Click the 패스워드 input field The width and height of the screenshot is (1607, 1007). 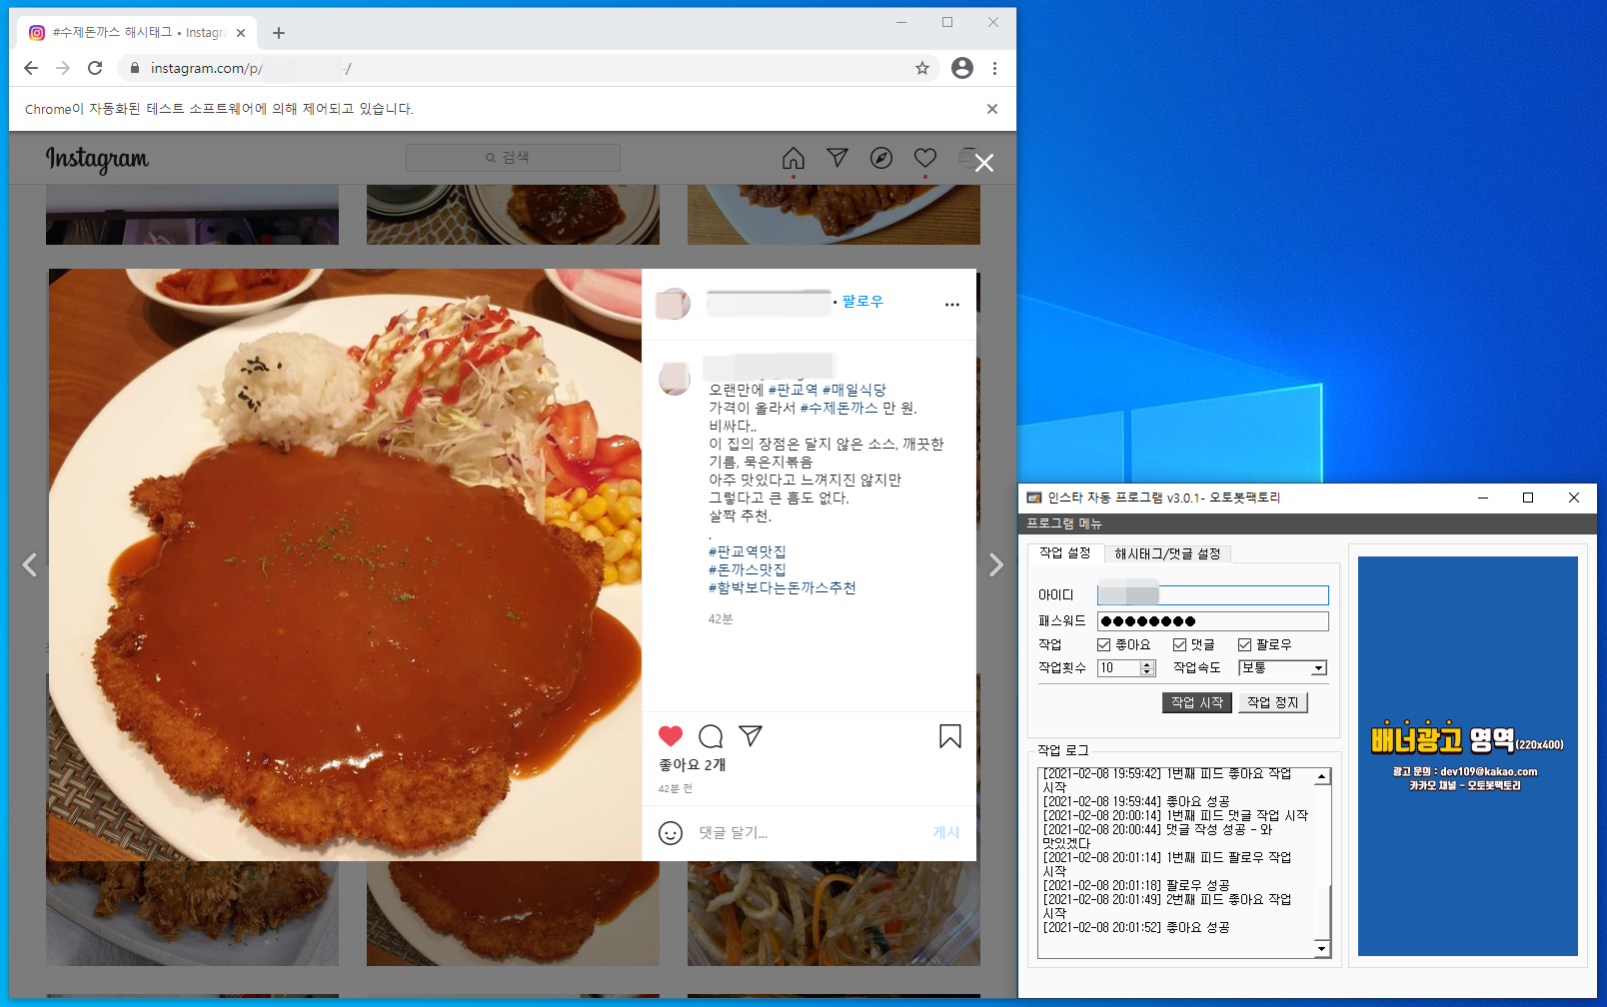coord(1212,621)
